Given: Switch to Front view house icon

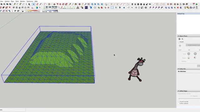Looking at the screenshot, I should coord(19,7).
